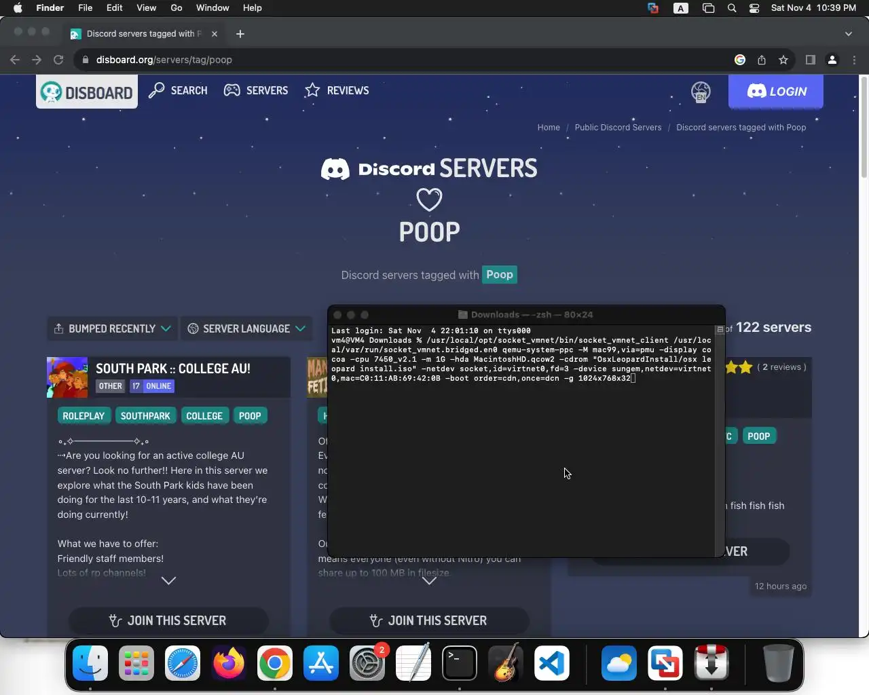
Task: Click the 2 reviews link
Action: tap(781, 367)
